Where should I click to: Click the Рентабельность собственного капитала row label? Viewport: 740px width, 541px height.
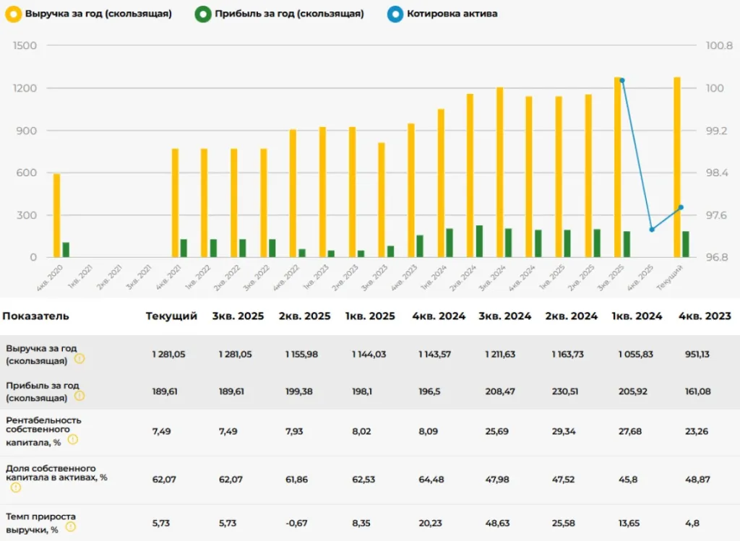tap(43, 430)
